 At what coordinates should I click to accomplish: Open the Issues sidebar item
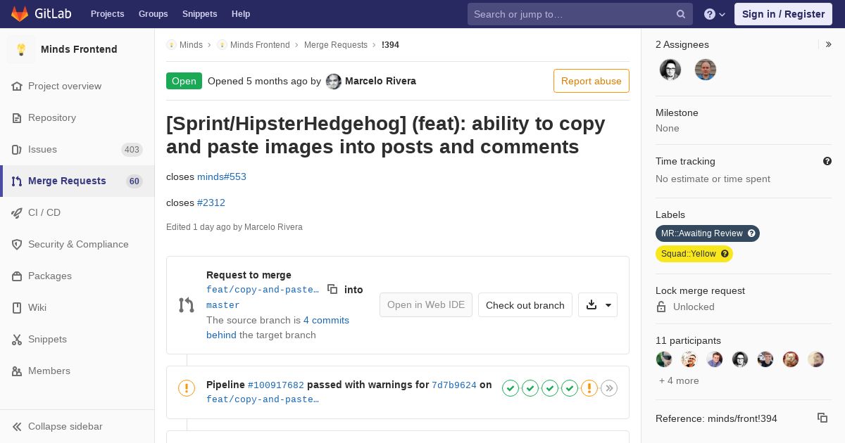(x=77, y=149)
